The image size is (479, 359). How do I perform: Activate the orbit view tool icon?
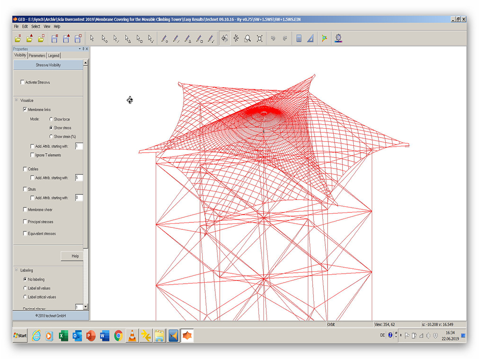pyautogui.click(x=225, y=38)
